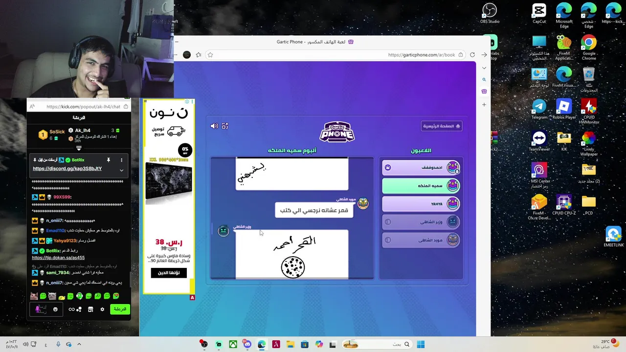Open ad info icon on Noon banner
This screenshot has height=352, width=626.
point(187,102)
